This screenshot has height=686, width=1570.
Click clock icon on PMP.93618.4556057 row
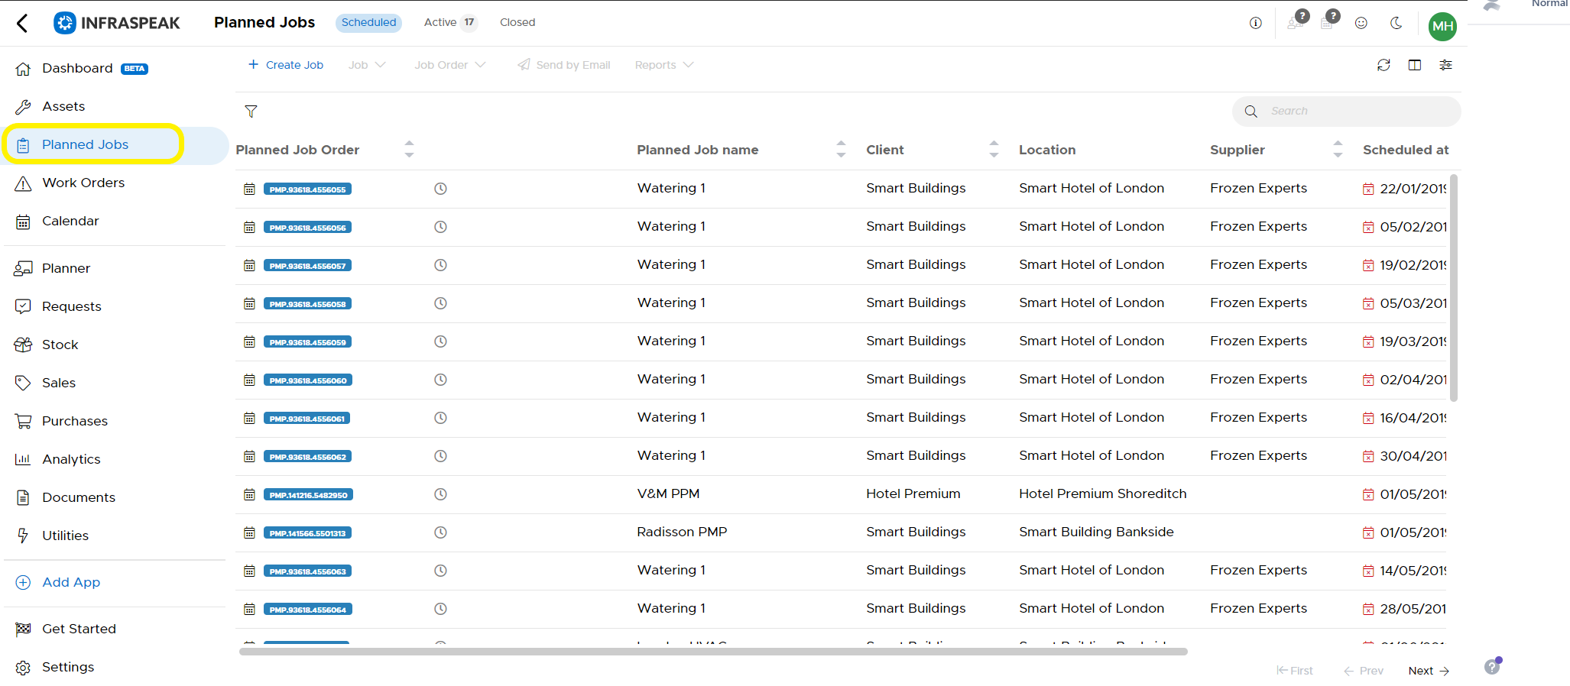click(440, 265)
